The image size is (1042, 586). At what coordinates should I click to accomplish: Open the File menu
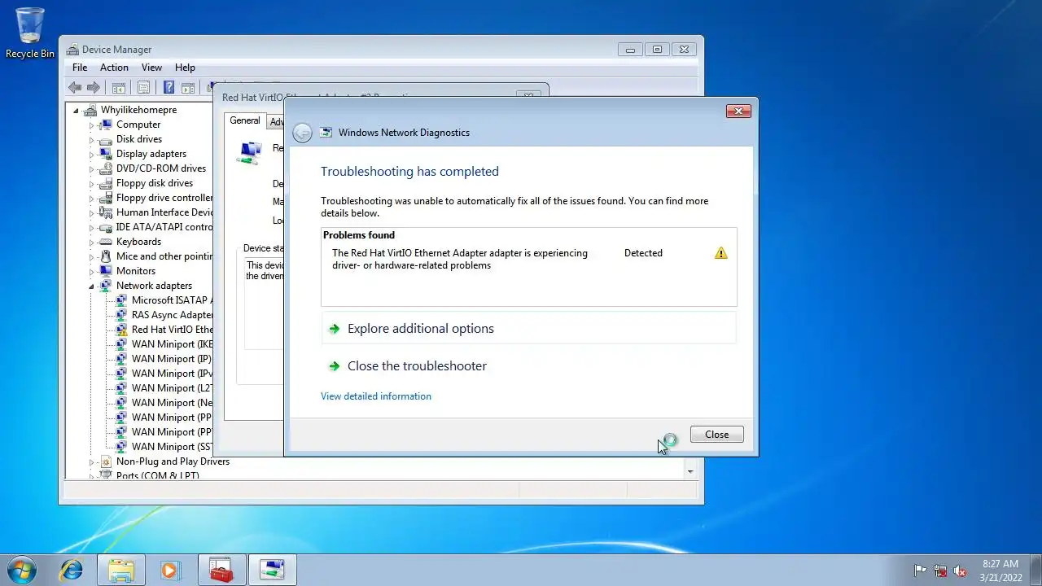click(x=80, y=68)
